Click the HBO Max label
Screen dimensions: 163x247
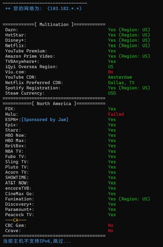16,141
